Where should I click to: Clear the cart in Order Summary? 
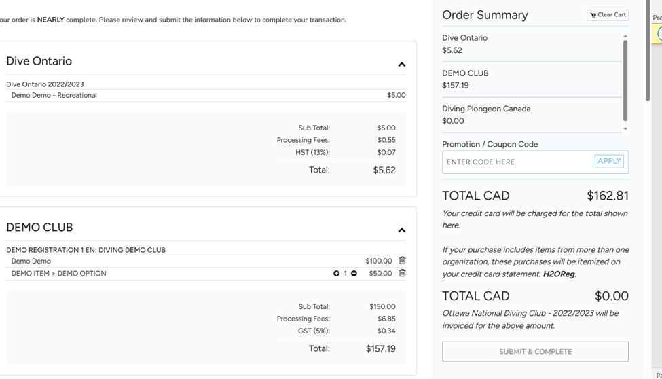point(608,15)
